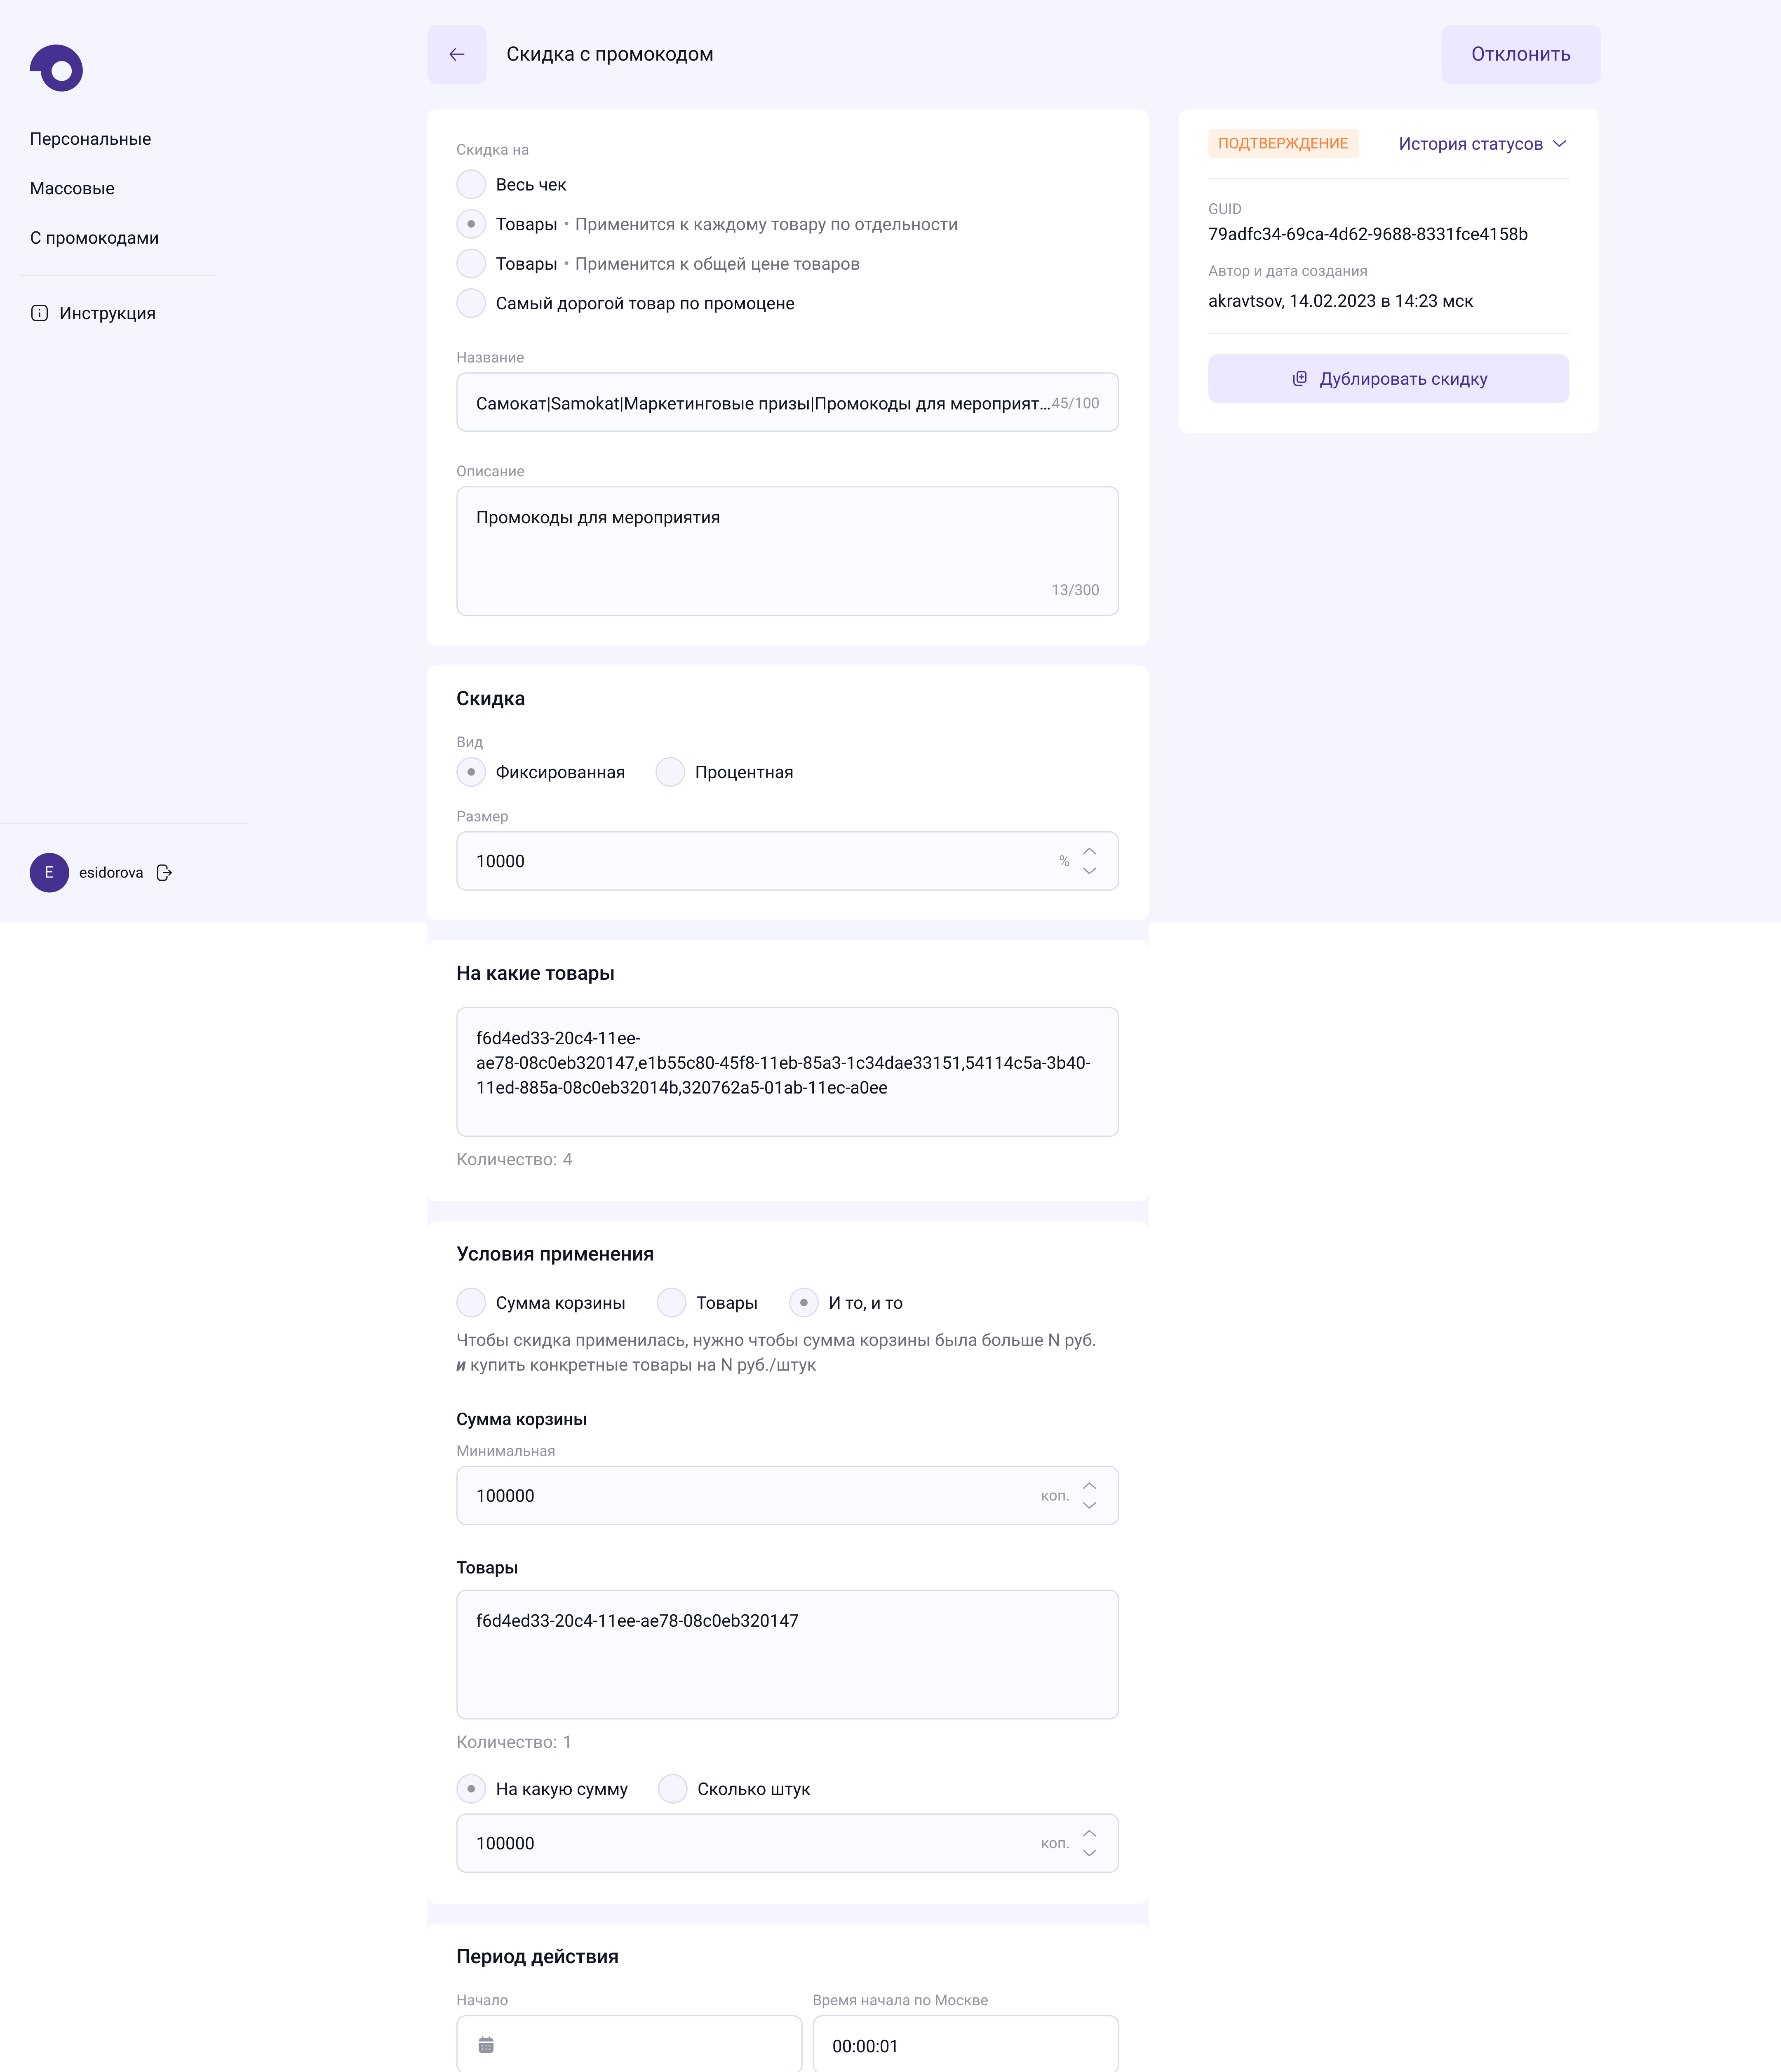Click the calendar icon in Начало field
Screen dimensions: 1781x2072
click(x=486, y=2045)
